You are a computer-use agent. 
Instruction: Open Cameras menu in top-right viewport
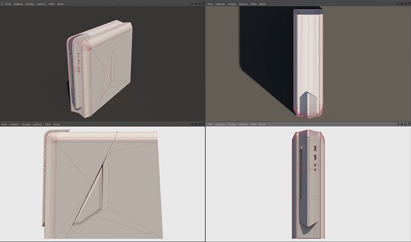click(220, 4)
